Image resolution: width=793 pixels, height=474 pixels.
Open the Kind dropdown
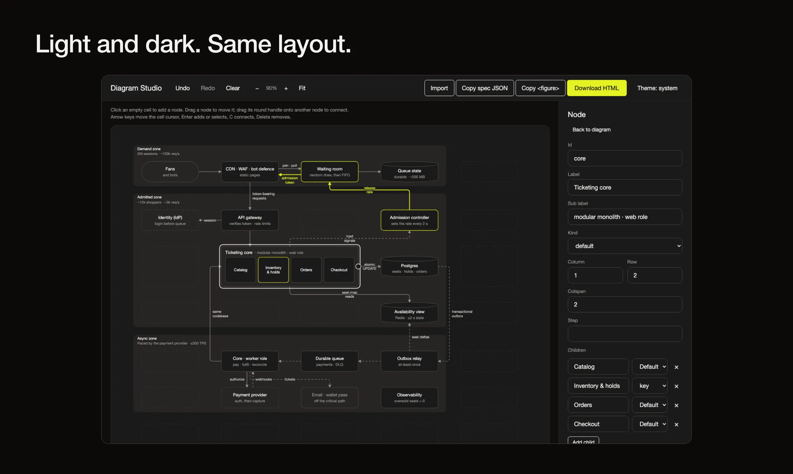(625, 246)
